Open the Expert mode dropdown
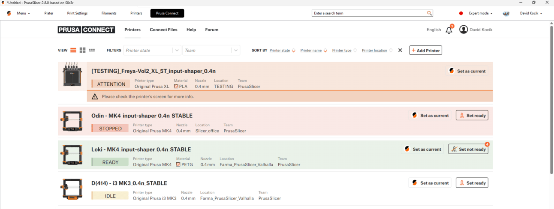This screenshot has height=209, width=554. point(480,13)
